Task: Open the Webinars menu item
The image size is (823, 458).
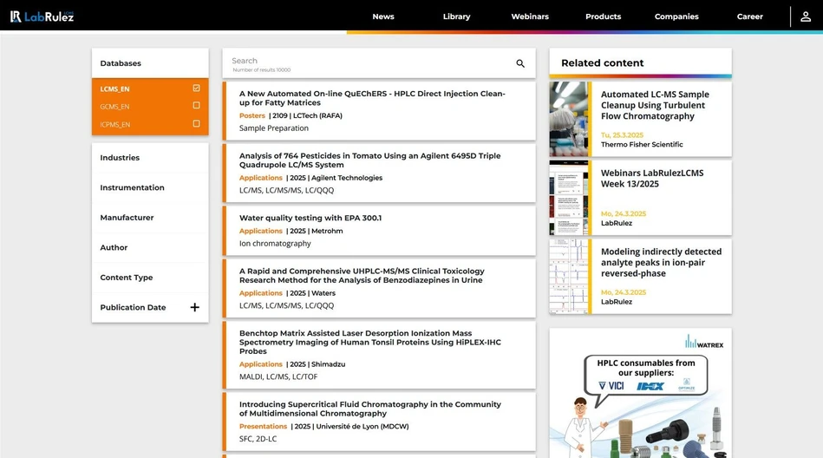Action: pyautogui.click(x=529, y=16)
